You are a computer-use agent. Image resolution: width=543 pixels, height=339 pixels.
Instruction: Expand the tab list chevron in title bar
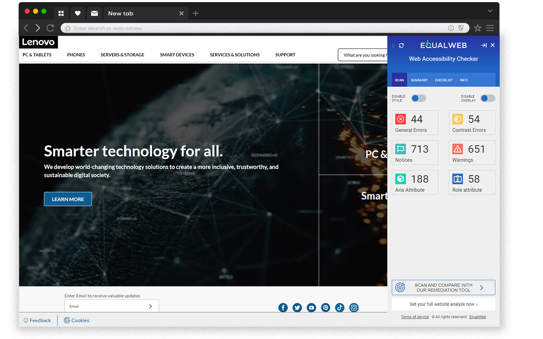pos(490,11)
